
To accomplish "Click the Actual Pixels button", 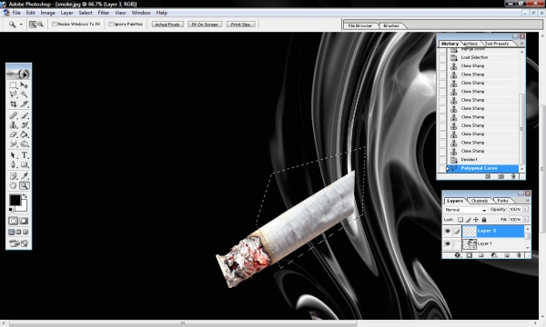I will click(x=167, y=25).
